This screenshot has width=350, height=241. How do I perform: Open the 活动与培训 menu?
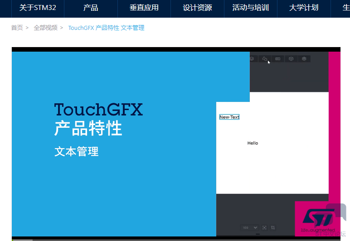click(x=250, y=8)
